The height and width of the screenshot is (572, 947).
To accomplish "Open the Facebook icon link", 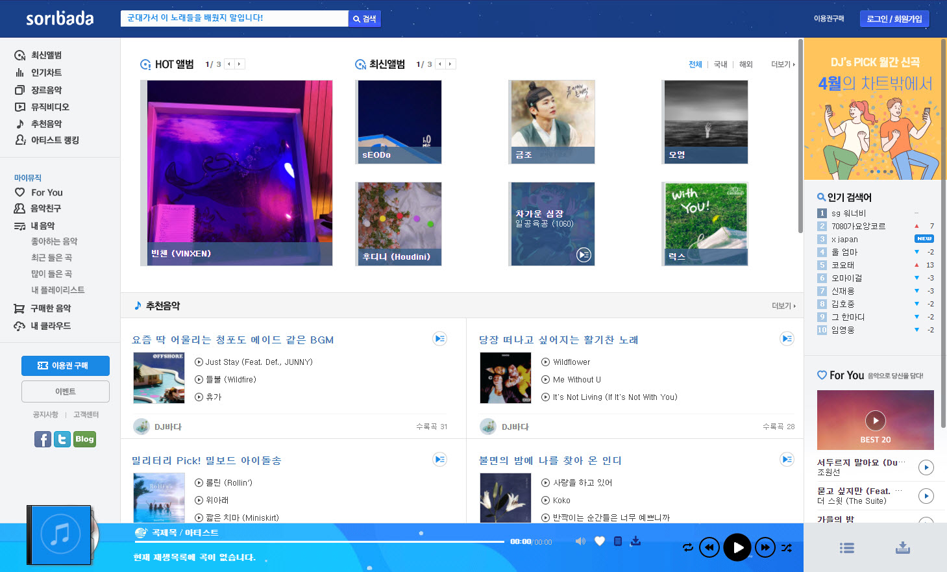I will pos(43,440).
